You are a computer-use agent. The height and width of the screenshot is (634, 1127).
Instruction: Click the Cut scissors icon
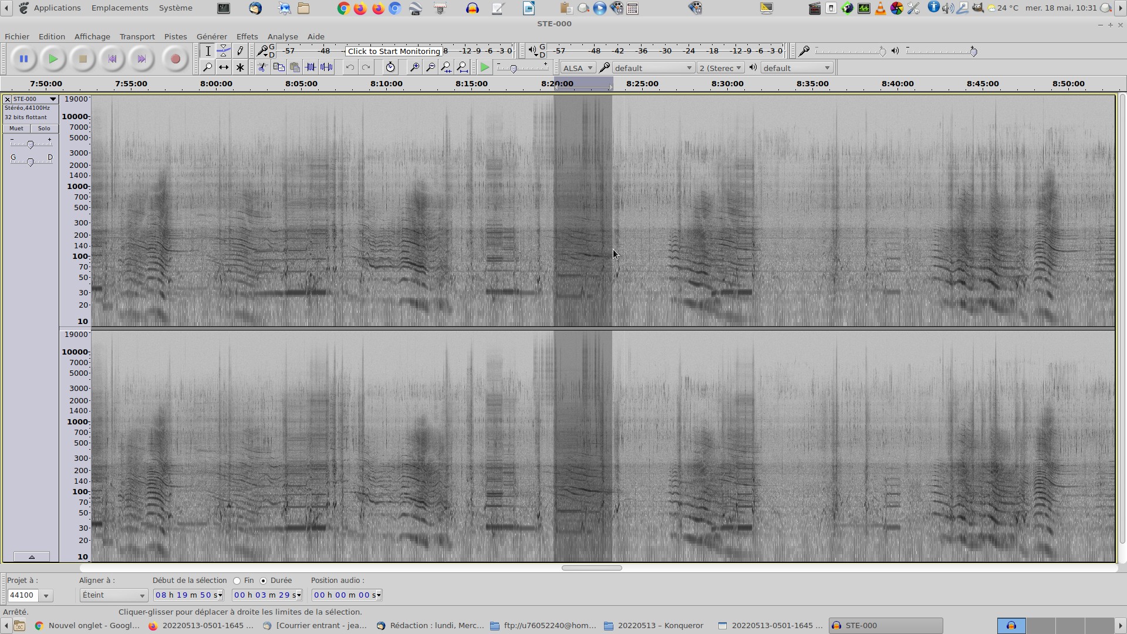(262, 68)
